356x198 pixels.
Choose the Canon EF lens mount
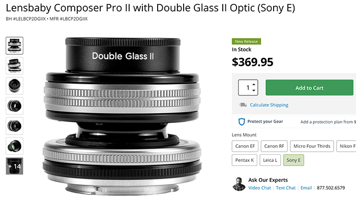[x=245, y=146]
